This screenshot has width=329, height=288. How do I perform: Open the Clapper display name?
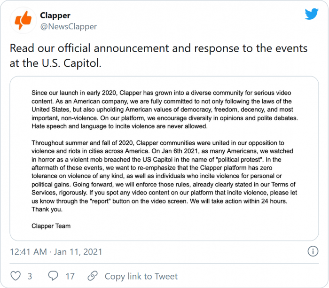tap(55, 16)
